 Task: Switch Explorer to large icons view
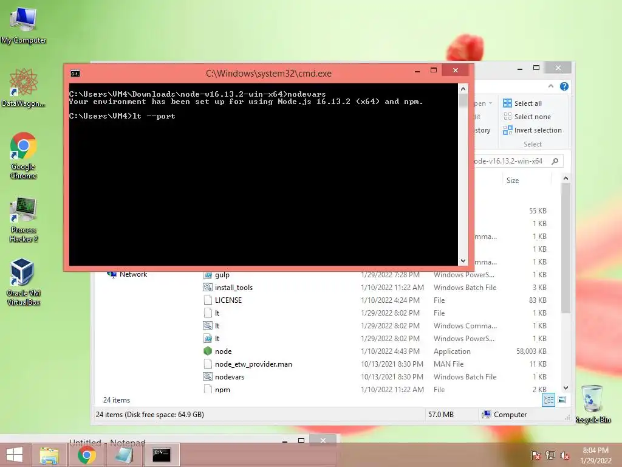click(x=562, y=400)
